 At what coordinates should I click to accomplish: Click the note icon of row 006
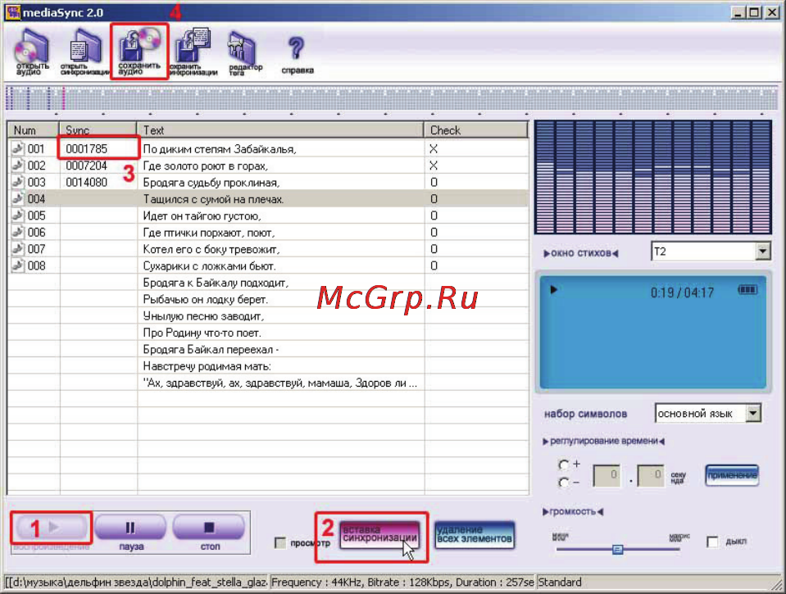click(18, 232)
